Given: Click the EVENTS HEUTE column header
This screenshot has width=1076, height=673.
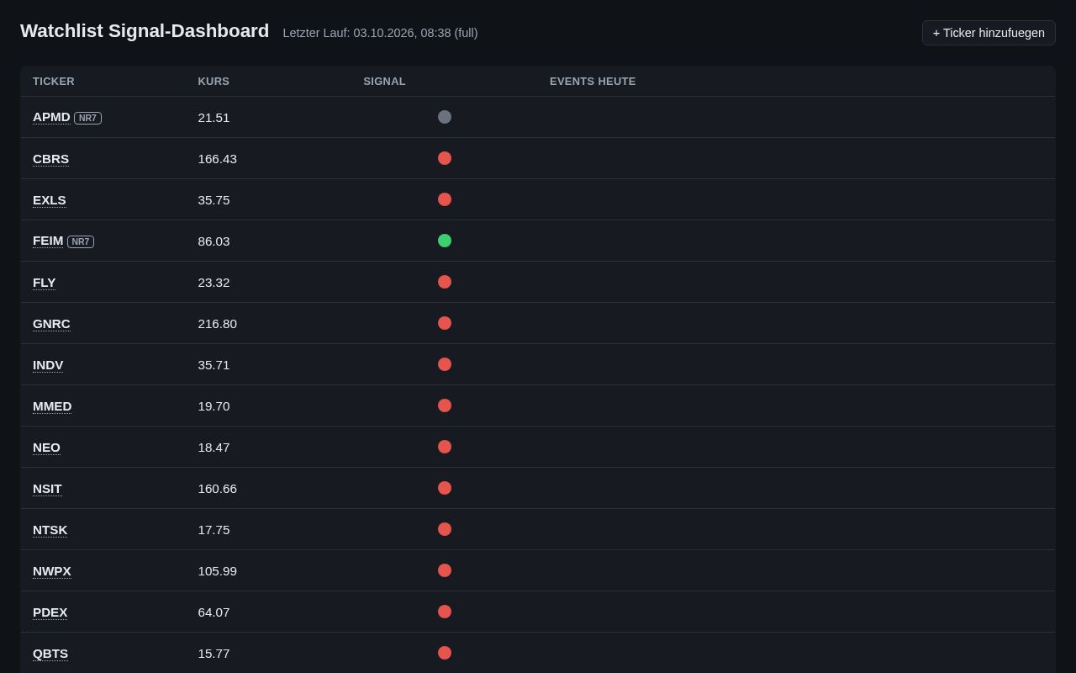Looking at the screenshot, I should [x=593, y=82].
